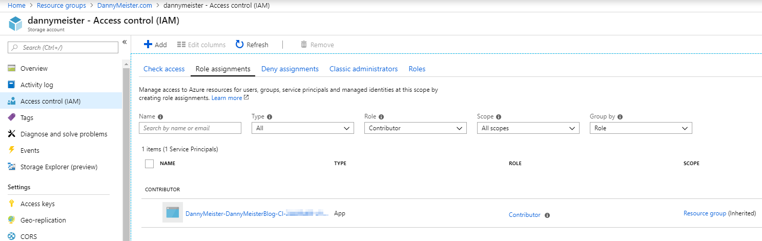Click the CONTRIBUTOR group heading
This screenshot has width=762, height=241.
pyautogui.click(x=162, y=190)
